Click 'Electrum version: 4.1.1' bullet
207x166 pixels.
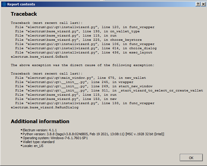coord(40,130)
